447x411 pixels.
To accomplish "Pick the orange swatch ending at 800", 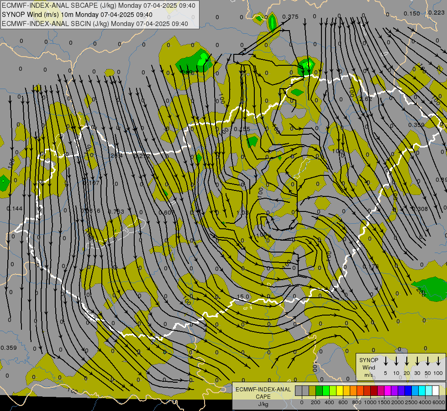I will click(x=353, y=391).
